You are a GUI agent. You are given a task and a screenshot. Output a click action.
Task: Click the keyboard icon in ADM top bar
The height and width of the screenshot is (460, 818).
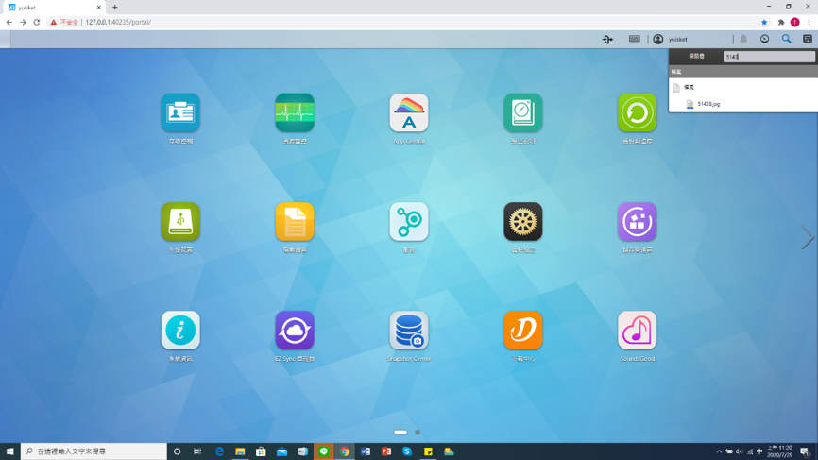click(635, 39)
